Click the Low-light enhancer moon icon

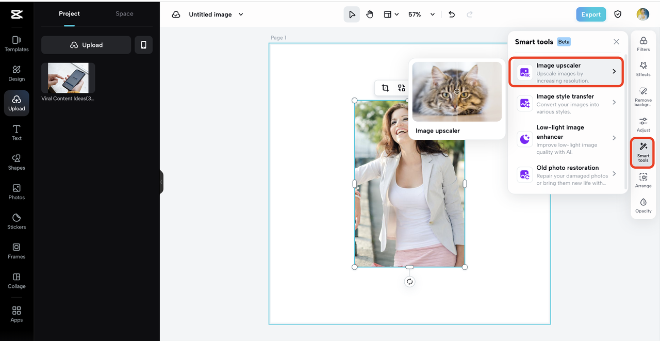click(x=525, y=138)
